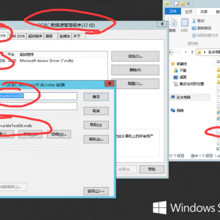The width and height of the screenshot is (220, 220).
Task: Switch to the 连接池 tab
Action: 65,36
